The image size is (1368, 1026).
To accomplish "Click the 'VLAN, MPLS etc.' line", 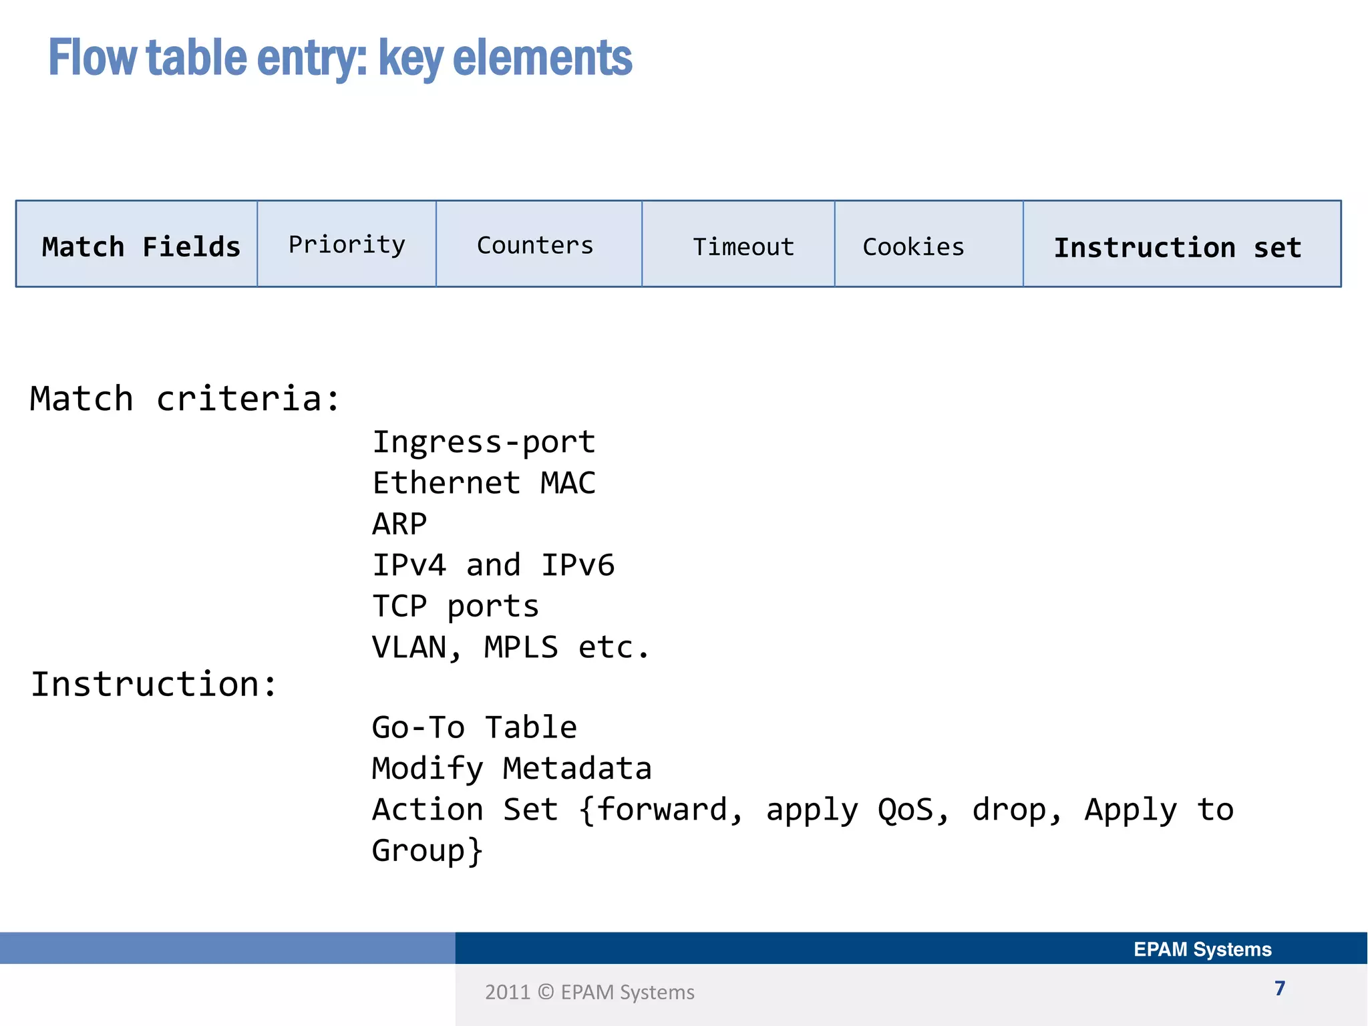I will pyautogui.click(x=511, y=647).
